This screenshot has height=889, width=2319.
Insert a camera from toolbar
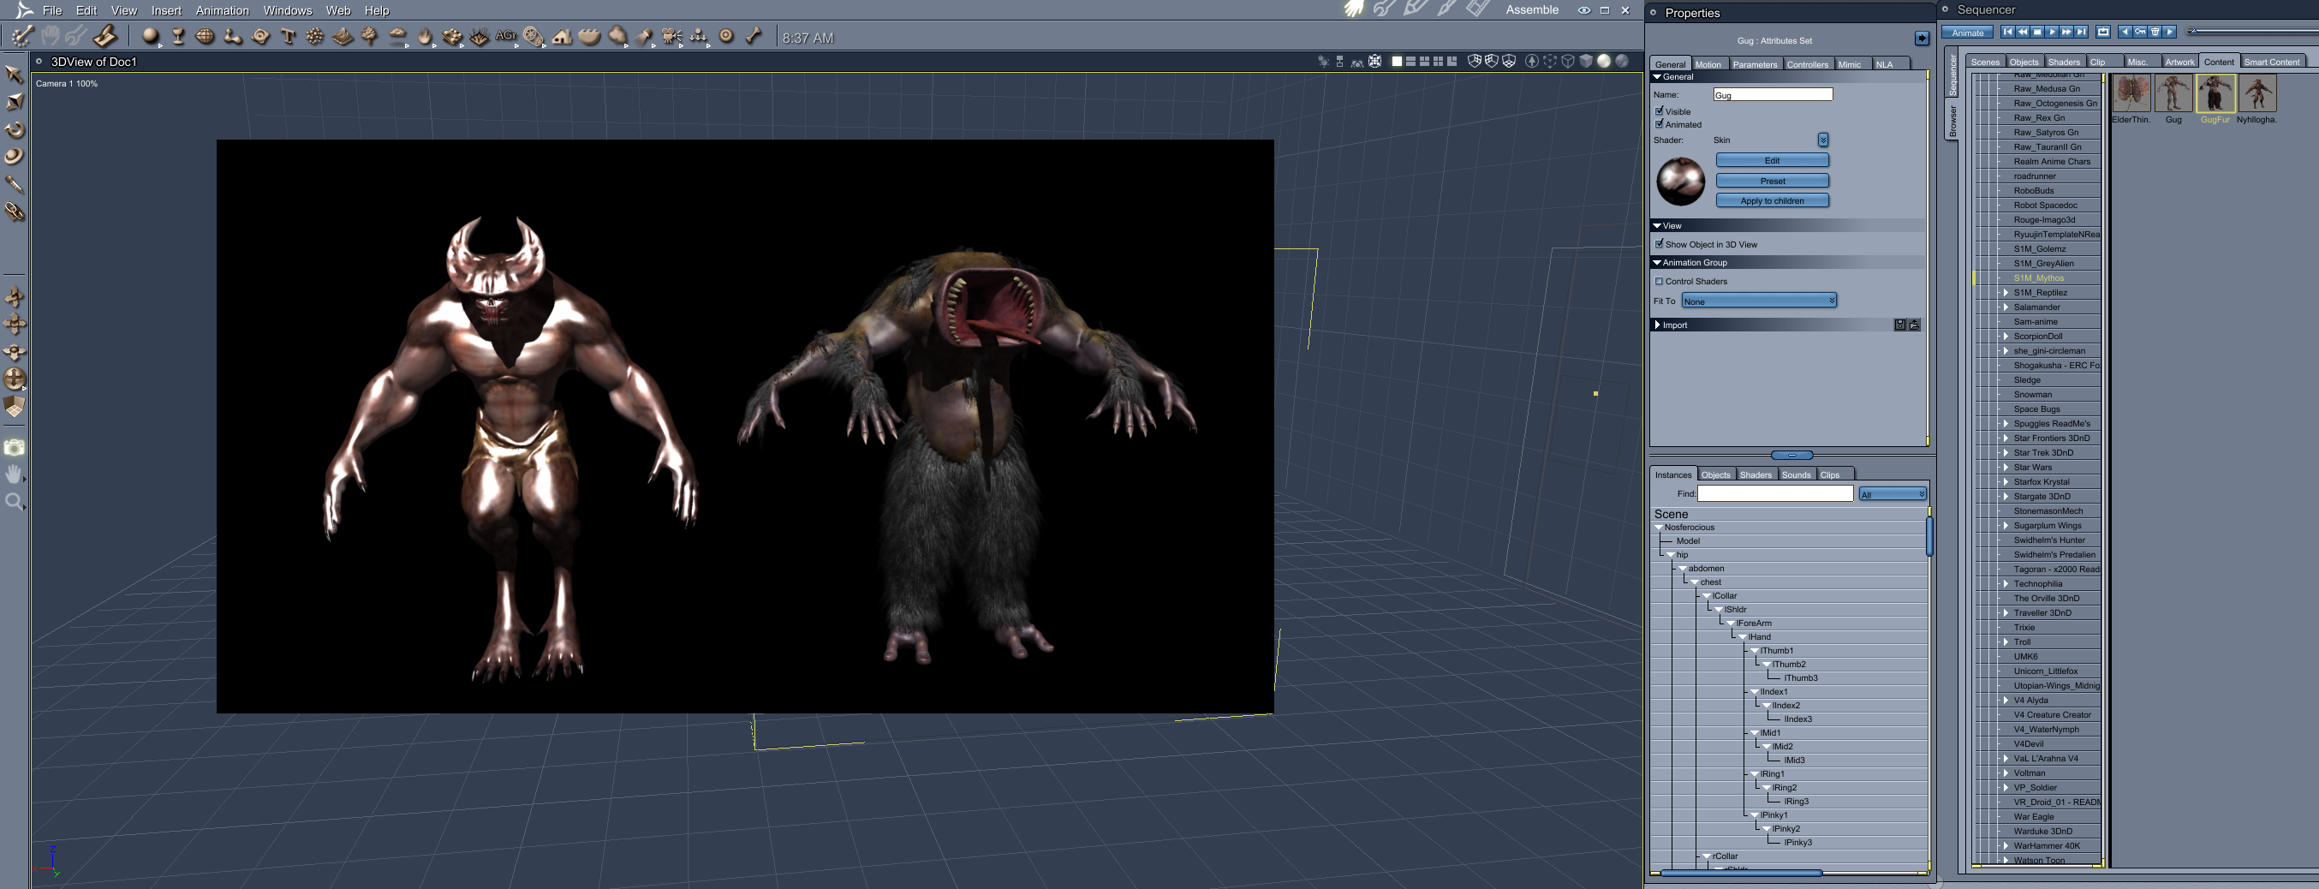tap(671, 37)
